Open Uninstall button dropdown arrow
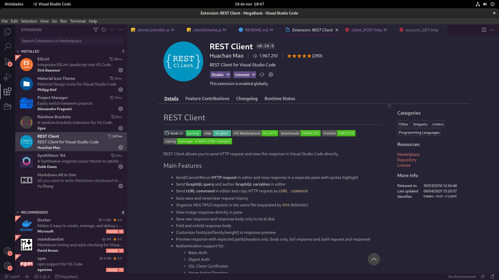499x280 pixels. point(254,75)
